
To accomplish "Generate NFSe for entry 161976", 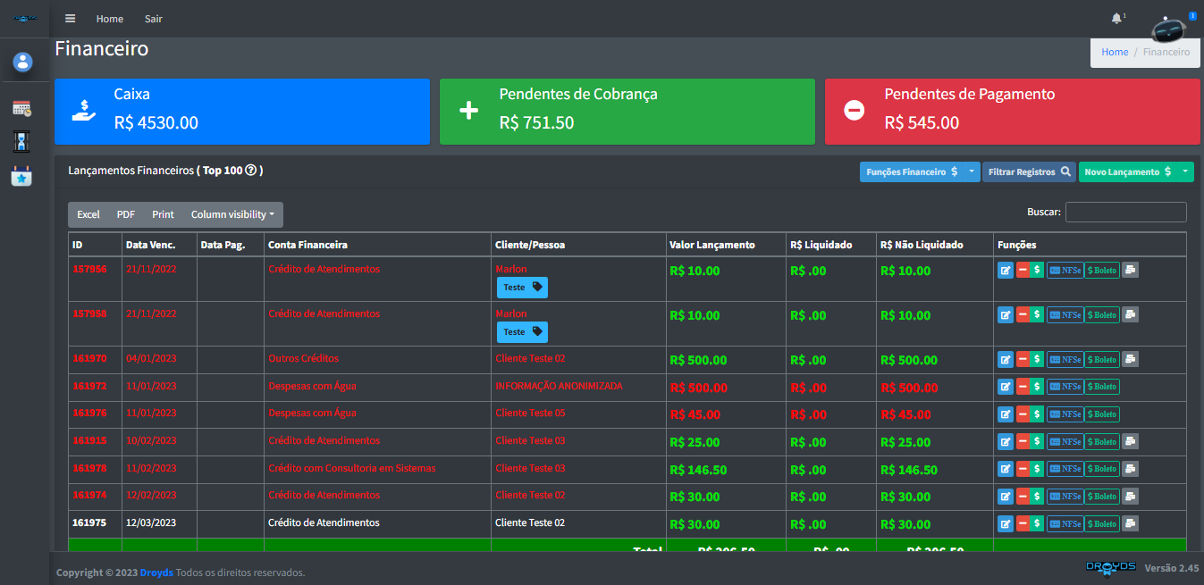I will point(1065,414).
